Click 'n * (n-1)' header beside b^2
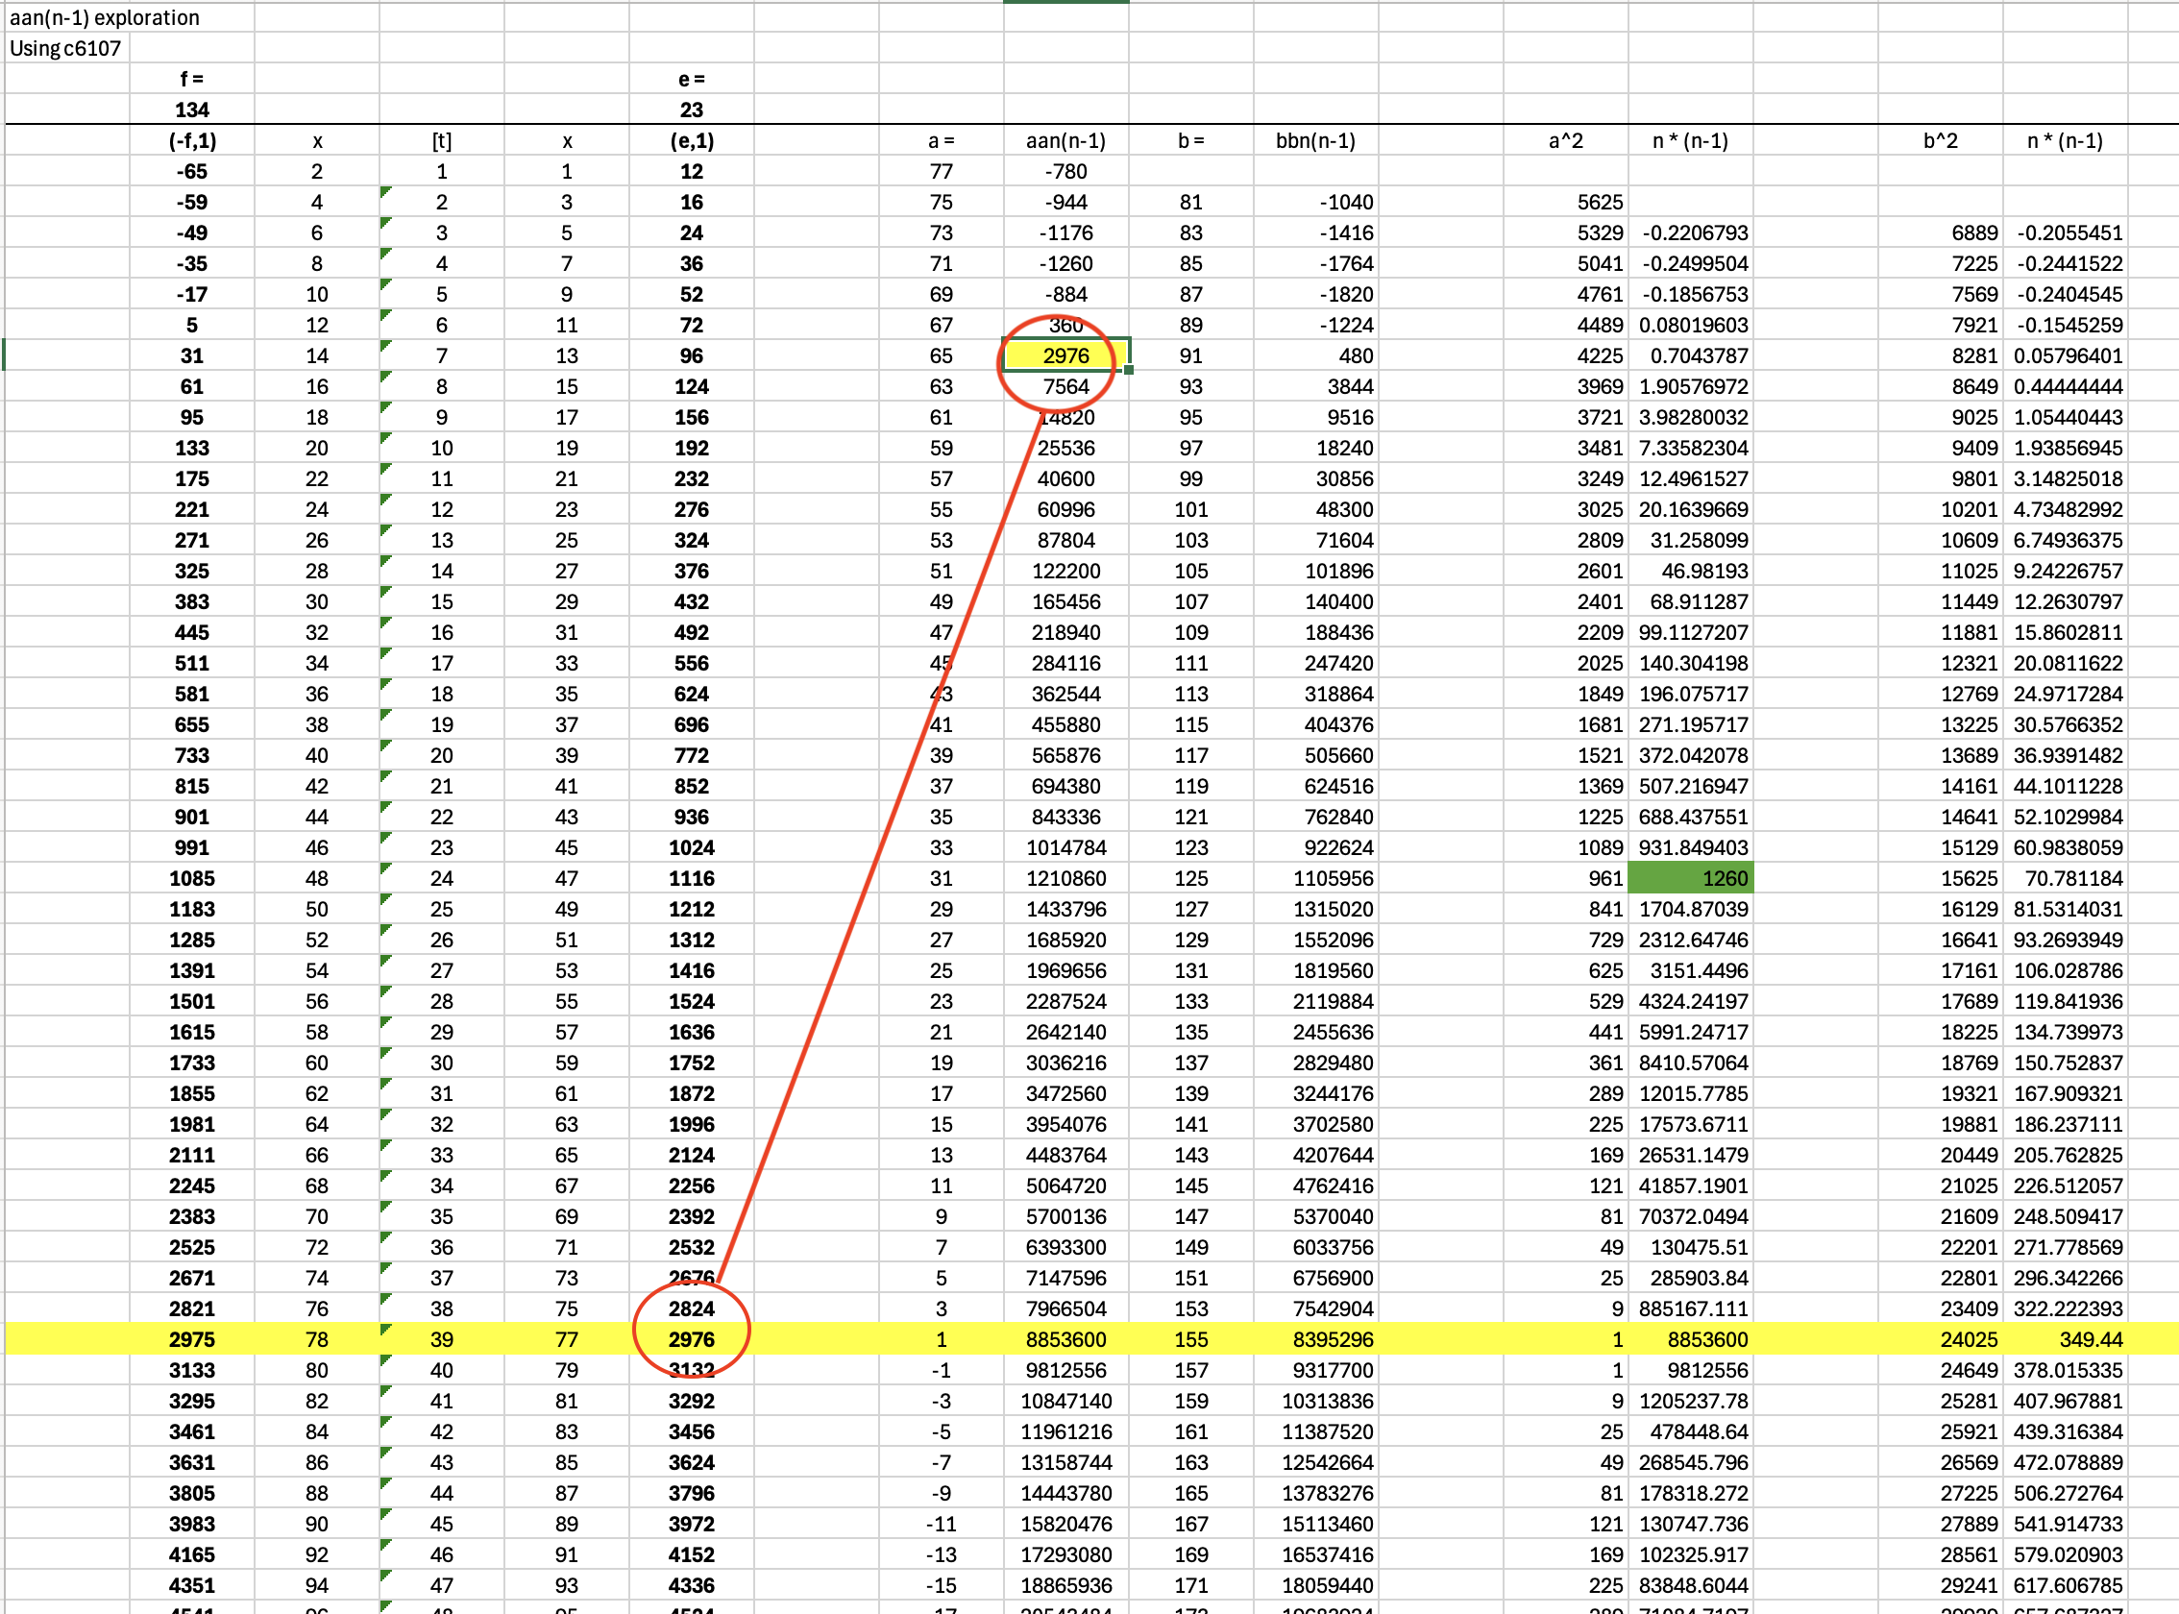 pyautogui.click(x=2065, y=140)
